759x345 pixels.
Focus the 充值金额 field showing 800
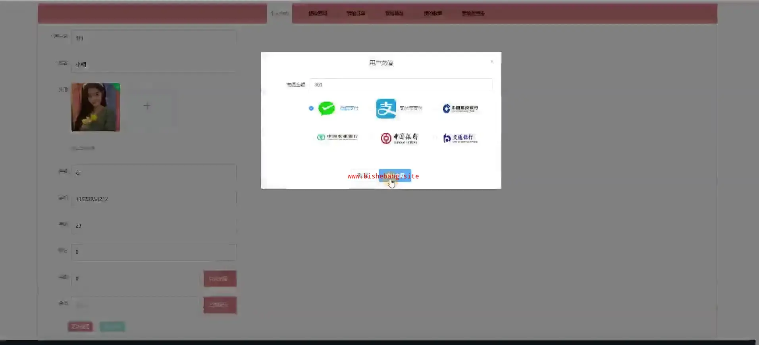pos(401,84)
